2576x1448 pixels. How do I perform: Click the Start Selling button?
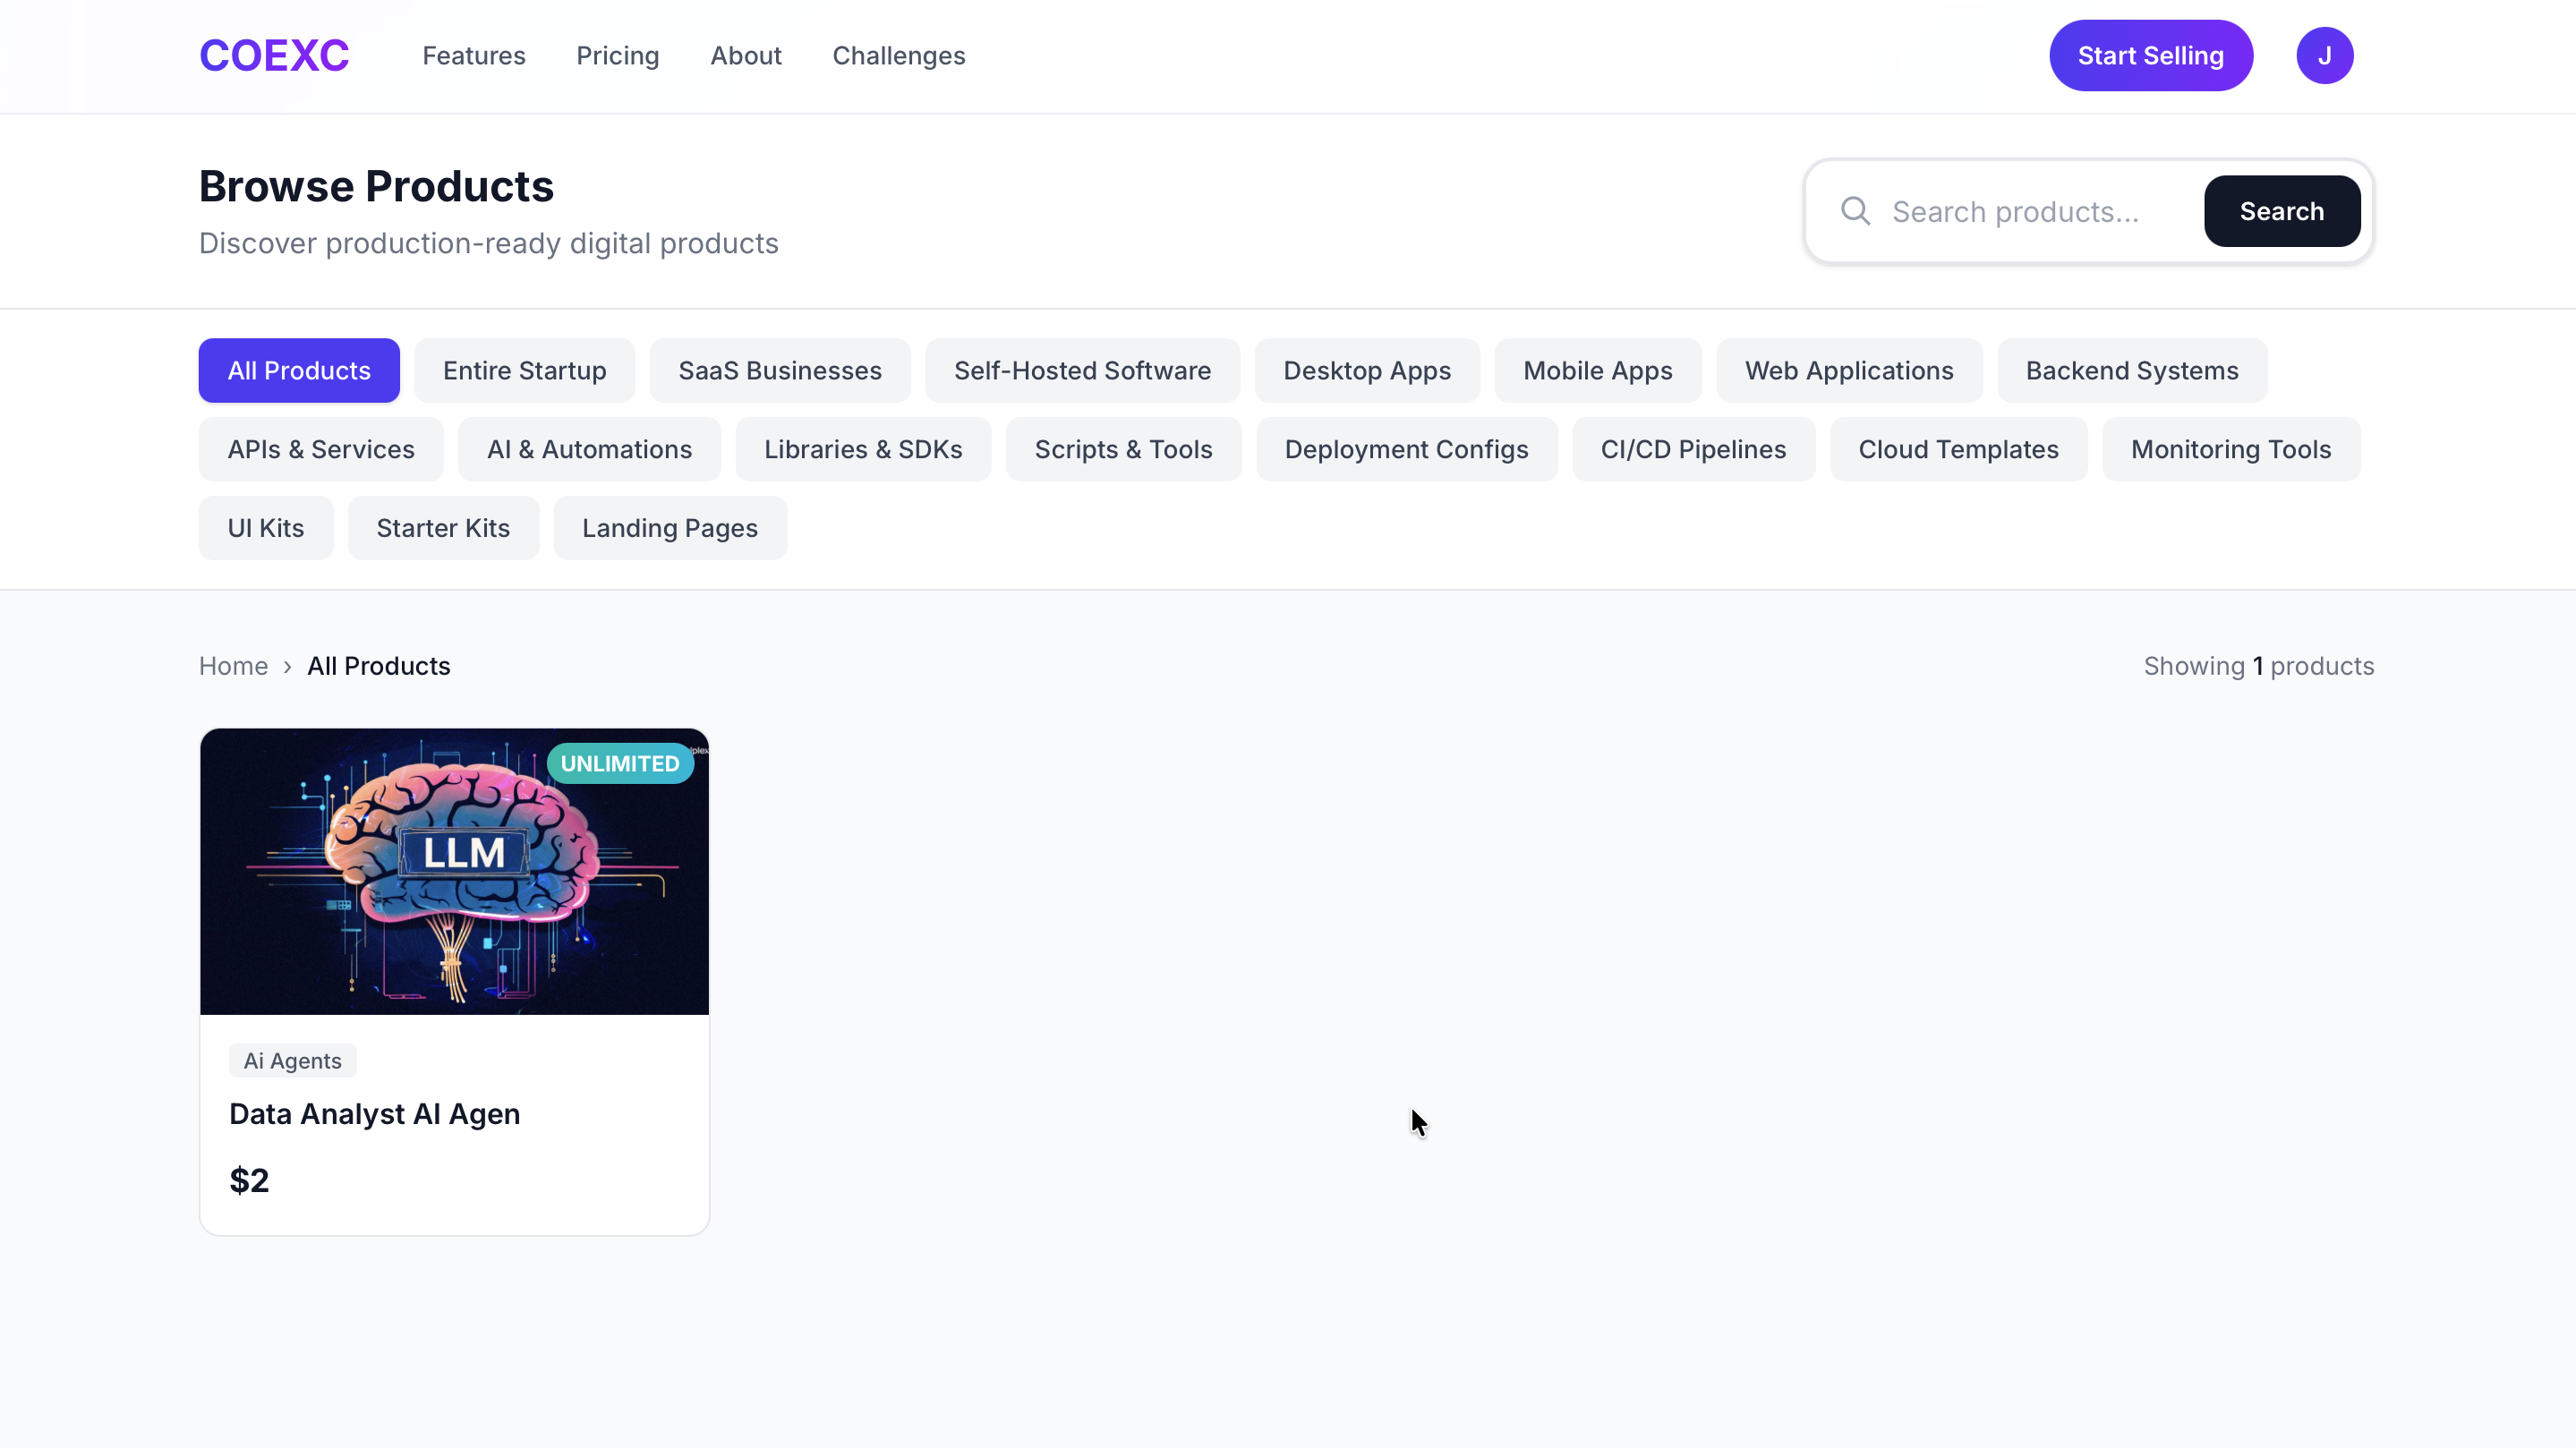[2150, 56]
